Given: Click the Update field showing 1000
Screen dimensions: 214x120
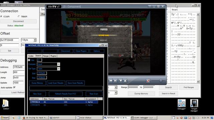Looking at the screenshot, I should 18,83.
